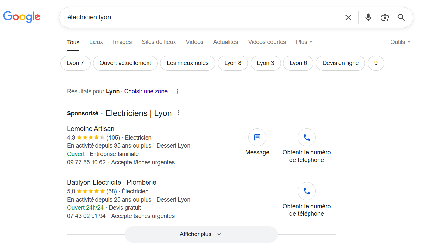Click the "Devis gratuit" text

click(125, 208)
